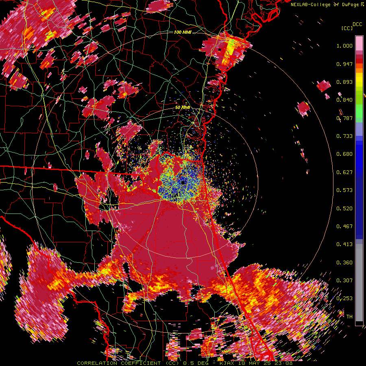Click the 0.680 legend value
366x366 pixels.
coord(344,154)
